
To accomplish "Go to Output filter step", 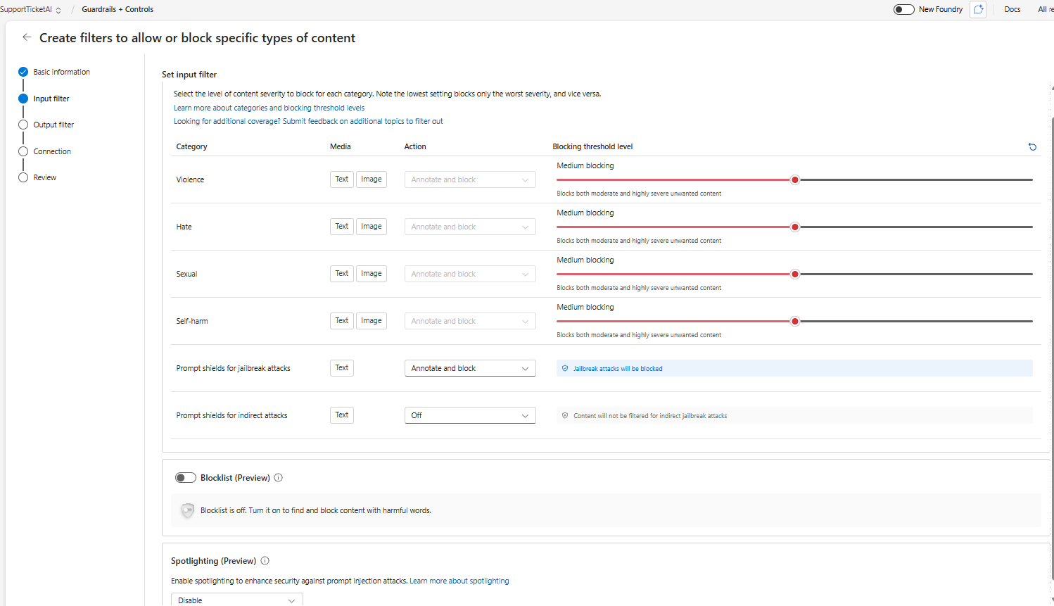I will tap(53, 125).
